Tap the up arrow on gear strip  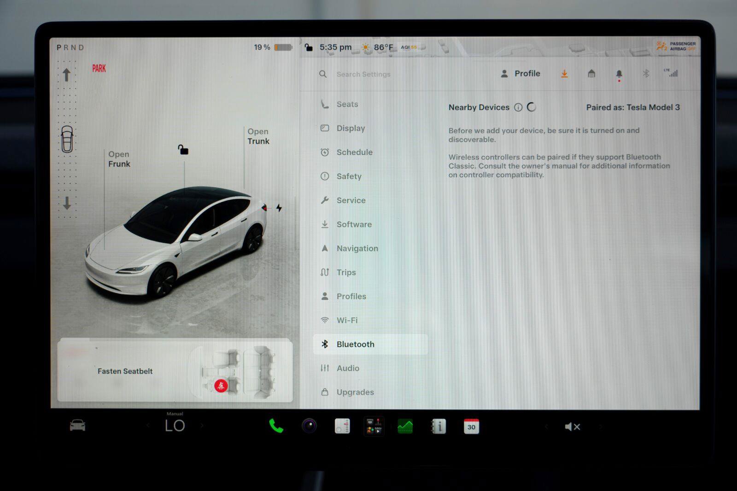(67, 75)
